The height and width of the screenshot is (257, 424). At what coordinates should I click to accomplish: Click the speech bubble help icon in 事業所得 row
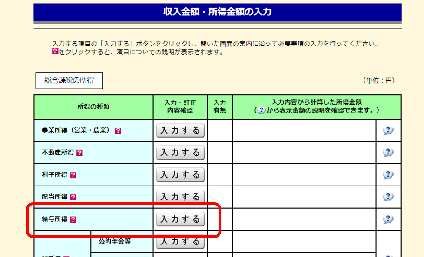tap(388, 130)
